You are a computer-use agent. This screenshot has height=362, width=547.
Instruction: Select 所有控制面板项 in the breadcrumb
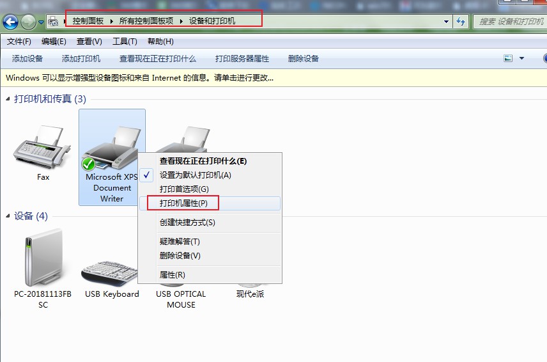(x=146, y=21)
